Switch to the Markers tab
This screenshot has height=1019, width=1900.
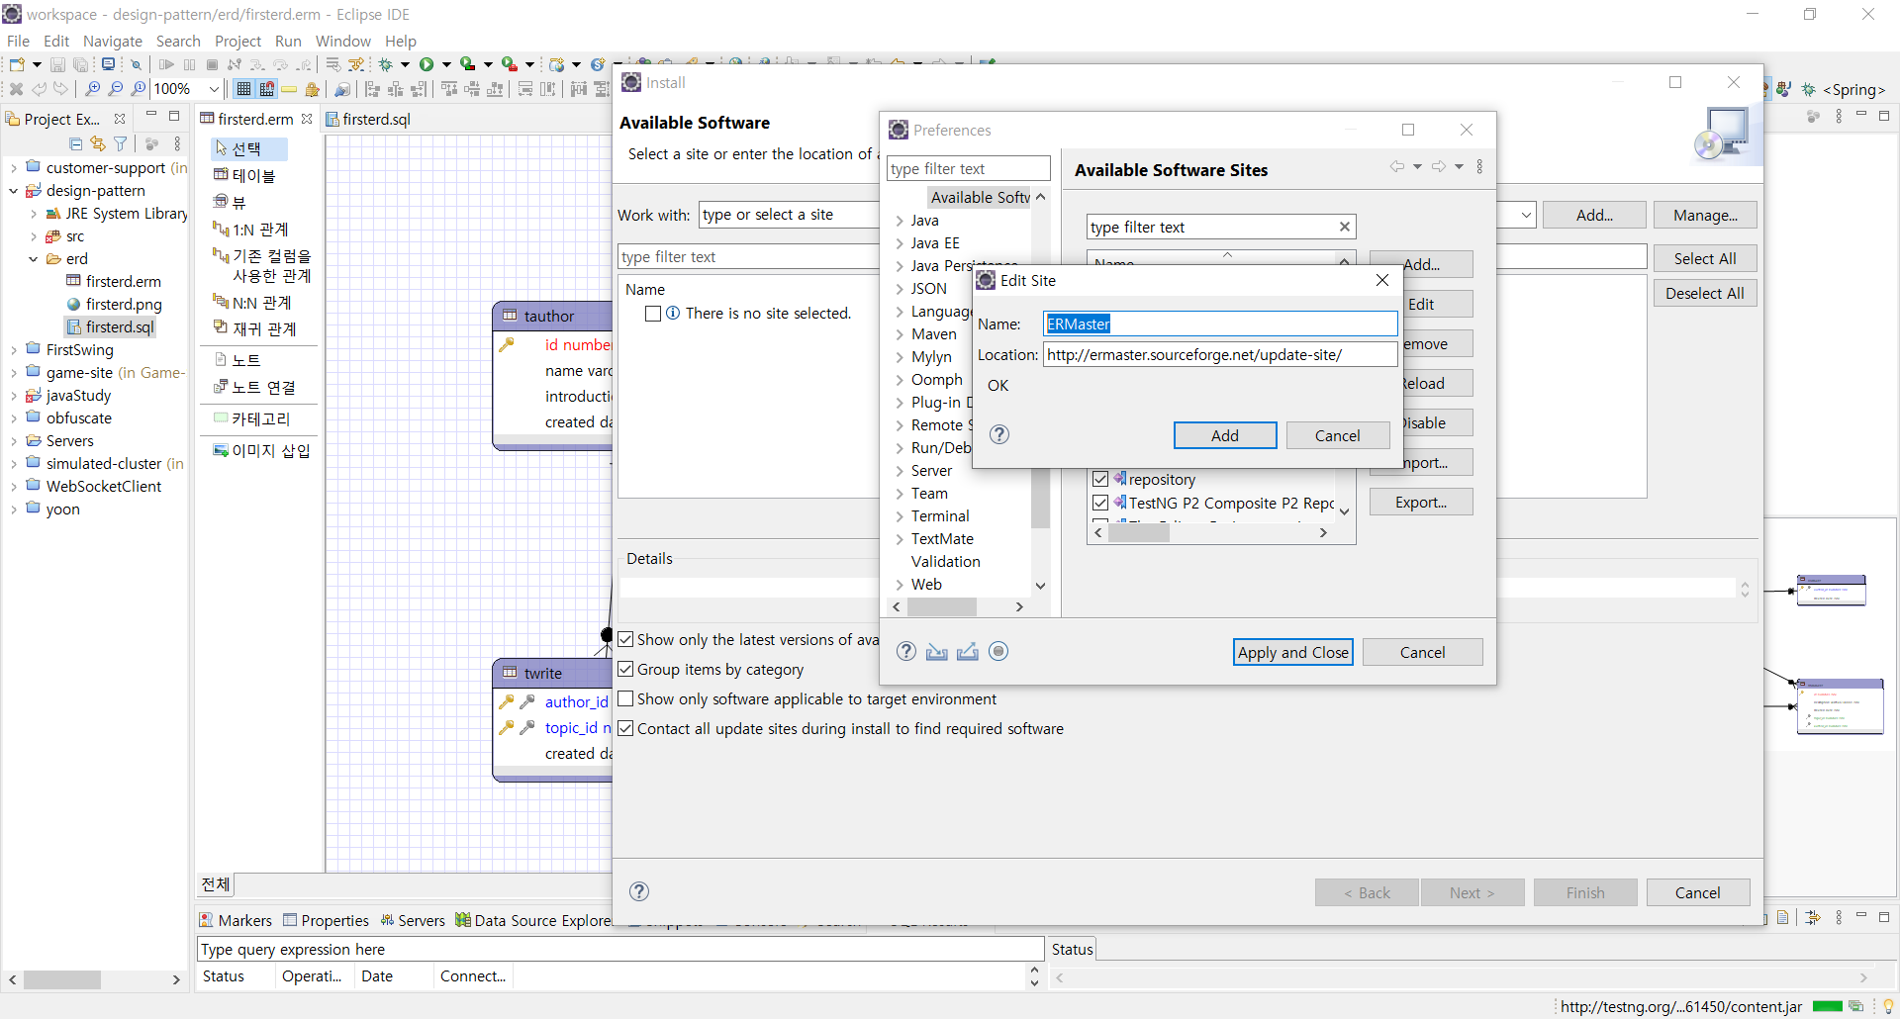(x=236, y=920)
